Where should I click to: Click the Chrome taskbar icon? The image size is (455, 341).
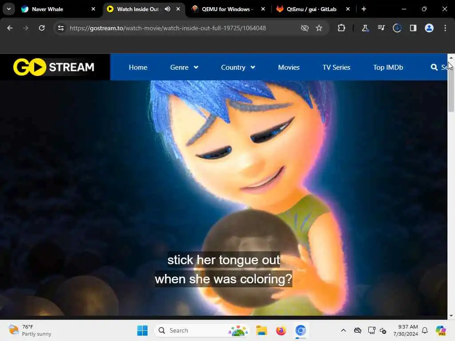click(x=301, y=330)
